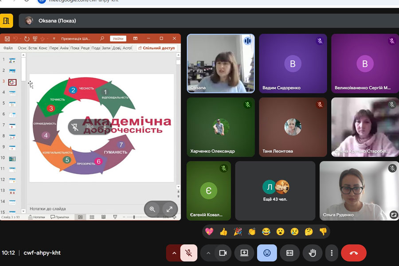Open the Customize Quick Access Toolbar arrow

pos(54,39)
